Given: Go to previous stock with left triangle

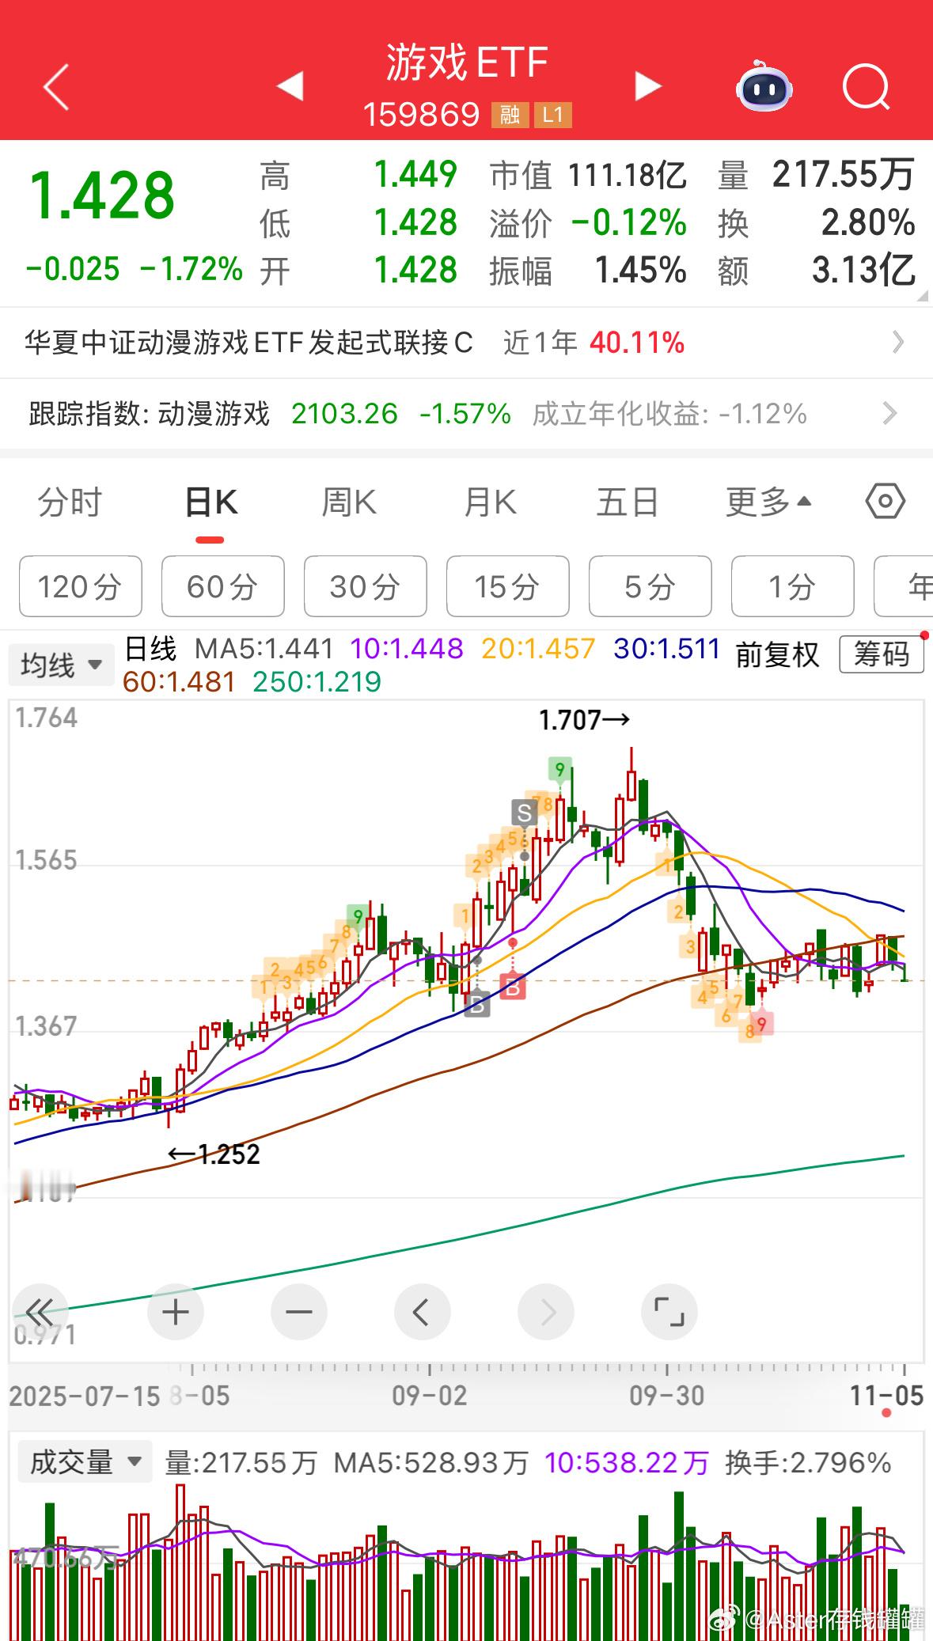Looking at the screenshot, I should pos(290,85).
